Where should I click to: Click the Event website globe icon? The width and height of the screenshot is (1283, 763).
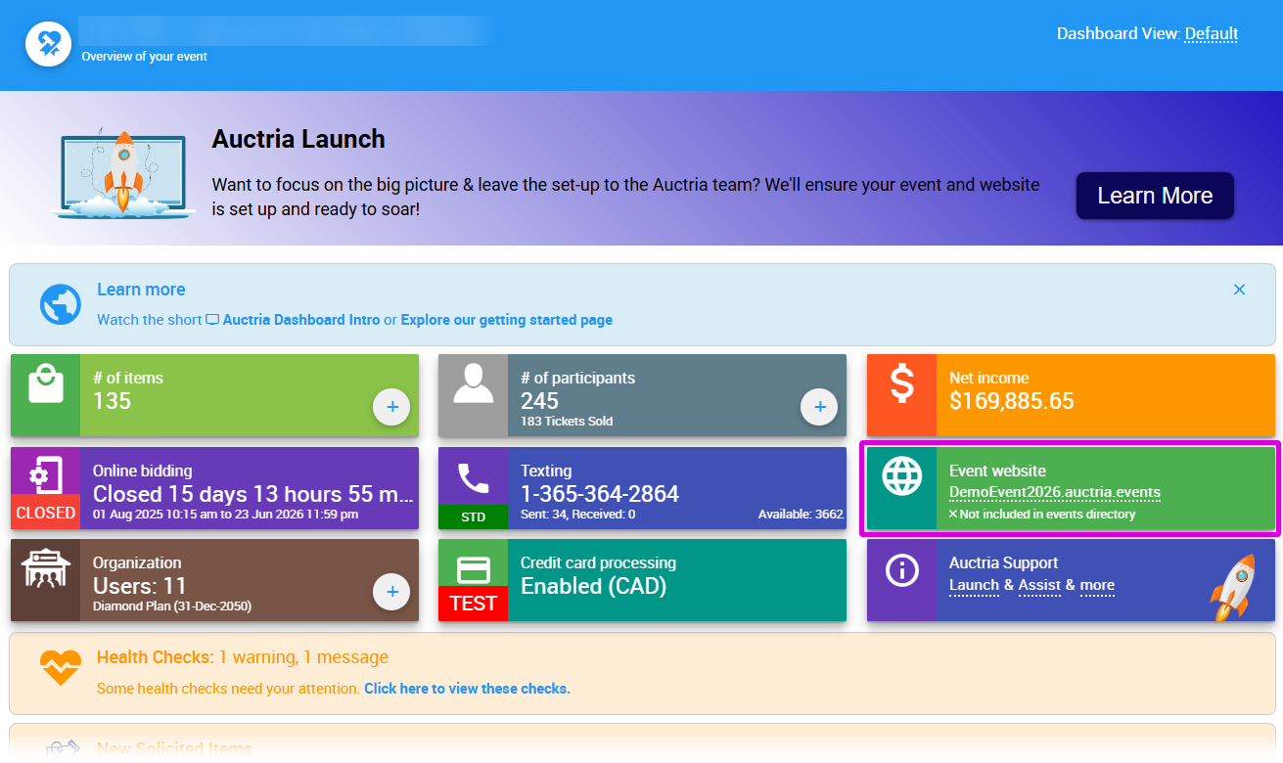point(901,475)
